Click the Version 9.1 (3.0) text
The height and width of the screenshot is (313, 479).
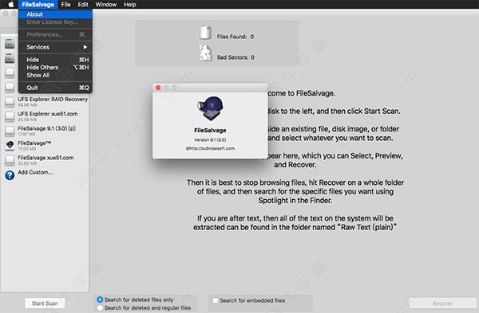point(210,140)
